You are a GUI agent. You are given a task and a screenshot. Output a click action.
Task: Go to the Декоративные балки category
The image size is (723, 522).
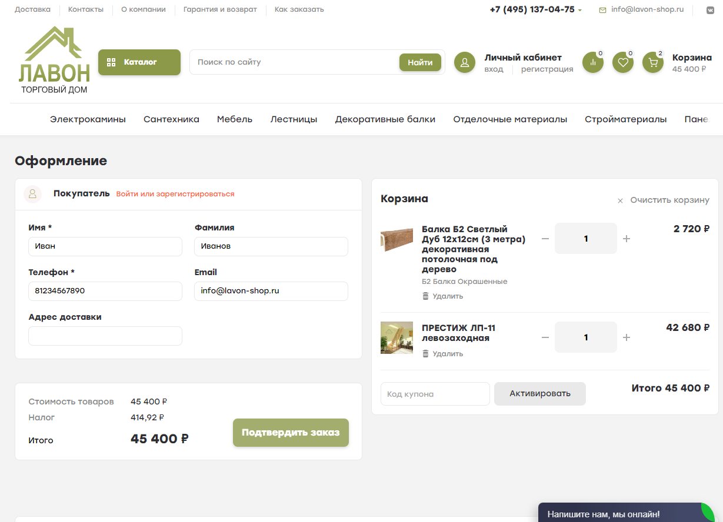(x=385, y=119)
